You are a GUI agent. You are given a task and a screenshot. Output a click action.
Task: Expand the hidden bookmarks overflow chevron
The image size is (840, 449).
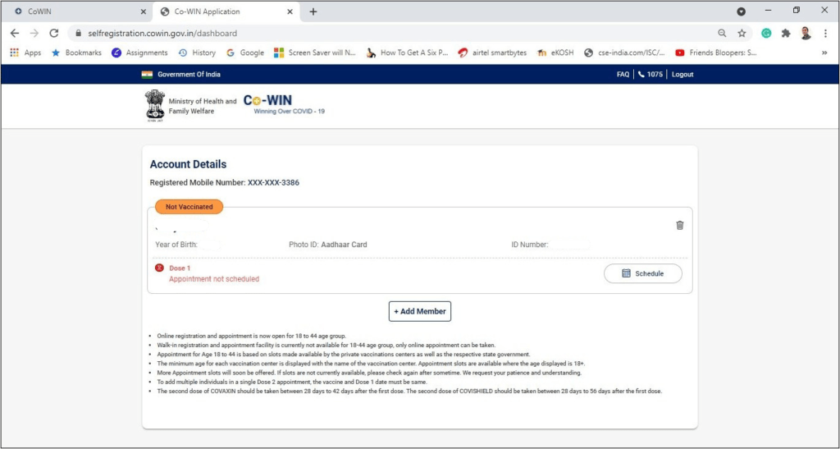(824, 53)
